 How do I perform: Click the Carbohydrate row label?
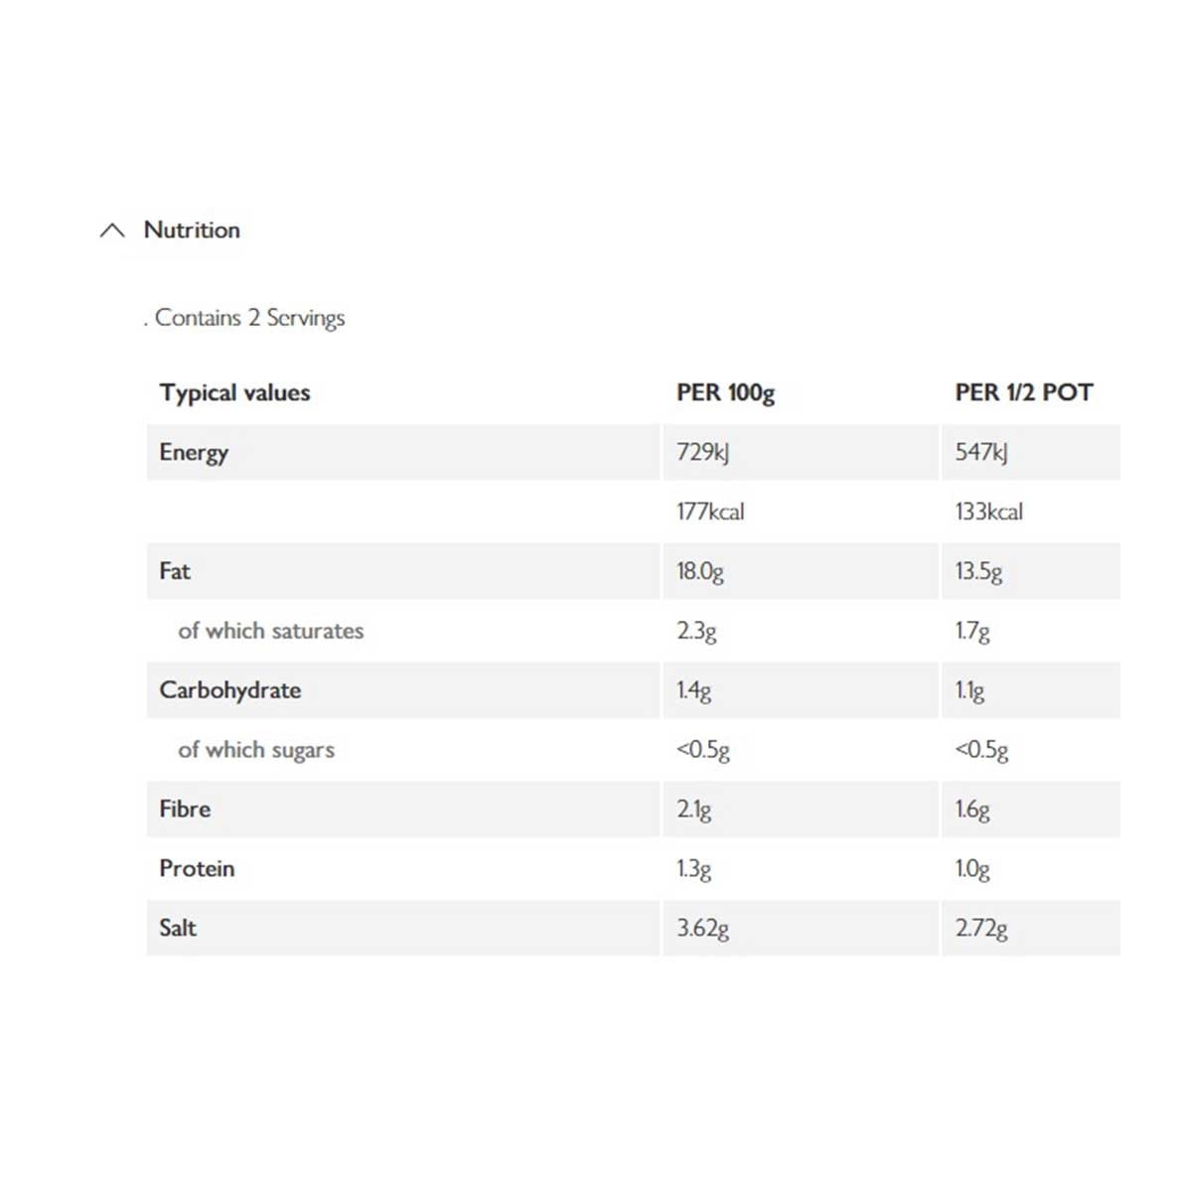(x=229, y=690)
